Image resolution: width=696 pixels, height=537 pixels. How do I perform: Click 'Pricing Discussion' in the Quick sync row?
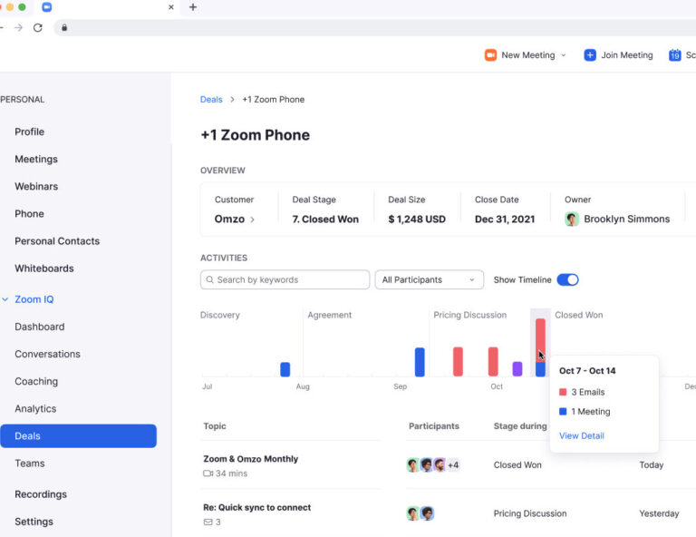530,513
